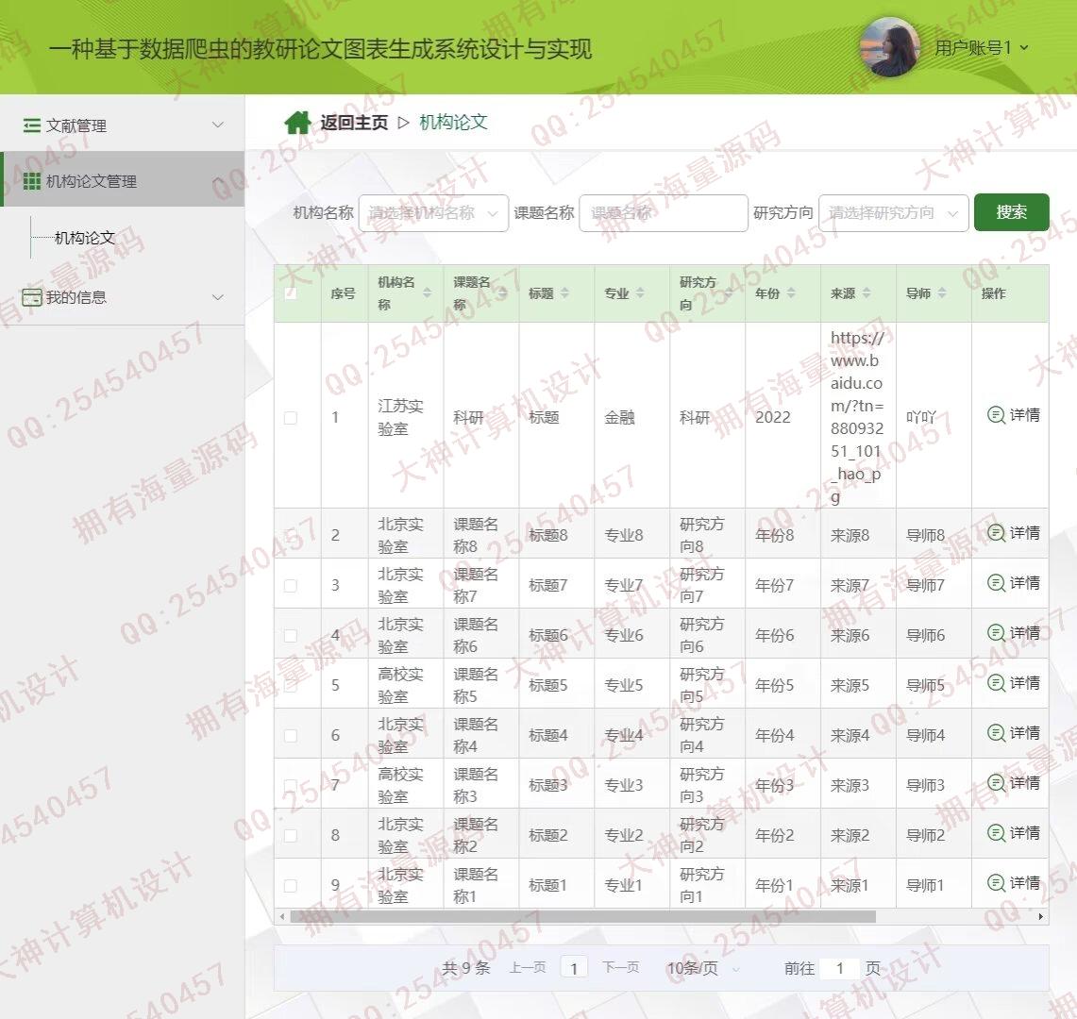Open the 我的信息 menu
The height and width of the screenshot is (1019, 1077).
(x=123, y=297)
